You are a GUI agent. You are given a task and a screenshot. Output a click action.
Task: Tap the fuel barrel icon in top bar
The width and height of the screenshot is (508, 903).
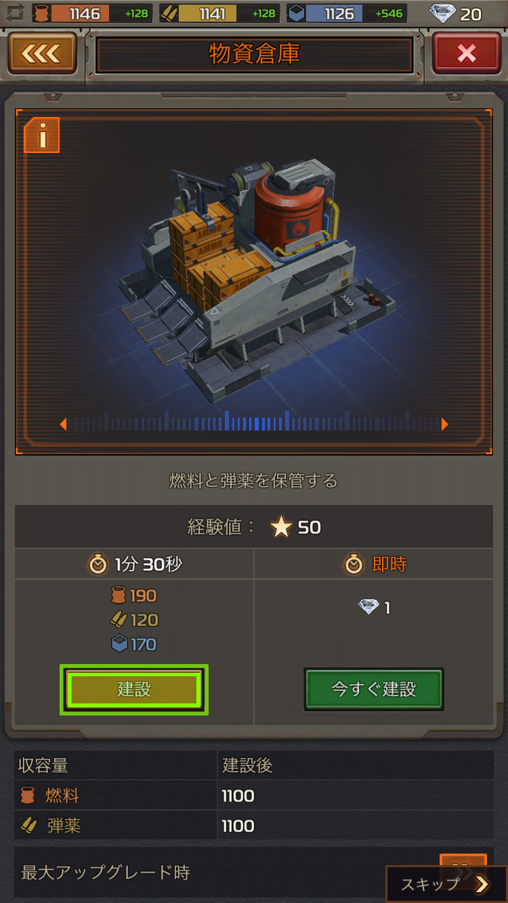click(41, 13)
